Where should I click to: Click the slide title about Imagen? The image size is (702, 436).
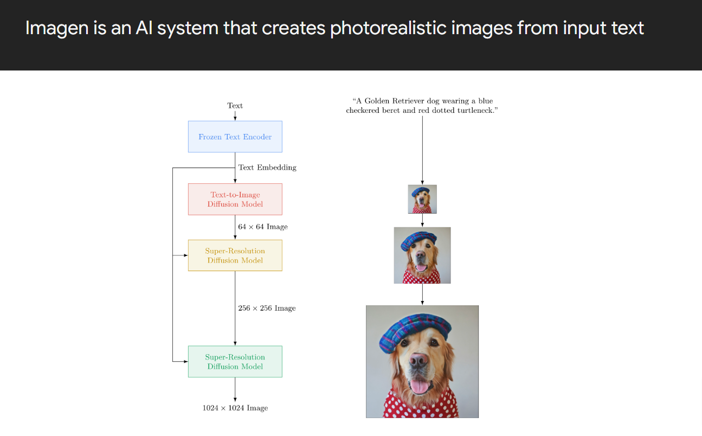(x=334, y=28)
